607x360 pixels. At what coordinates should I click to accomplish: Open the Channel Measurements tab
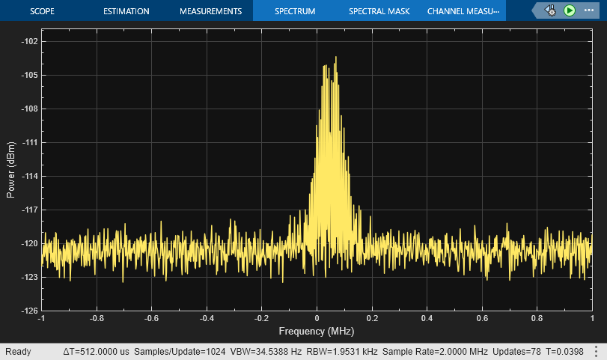point(463,11)
